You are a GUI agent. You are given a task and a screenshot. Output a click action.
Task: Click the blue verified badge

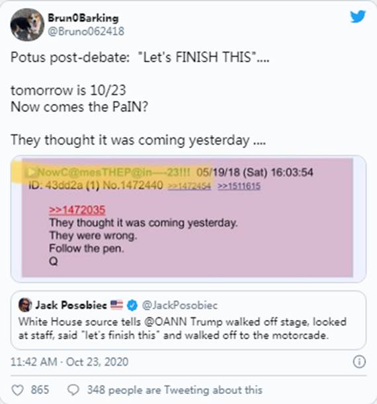pos(132,305)
